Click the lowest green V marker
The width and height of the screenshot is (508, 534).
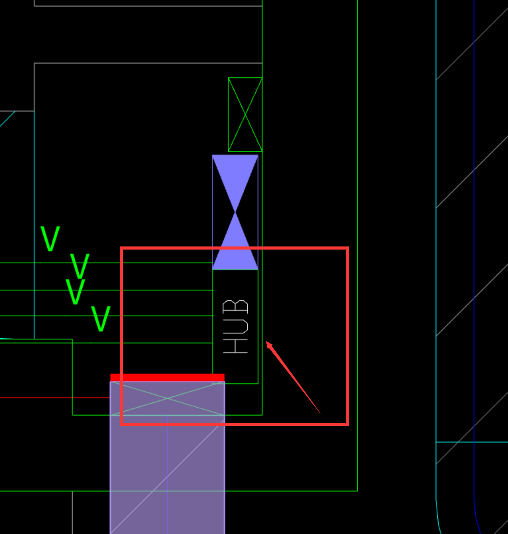click(101, 319)
